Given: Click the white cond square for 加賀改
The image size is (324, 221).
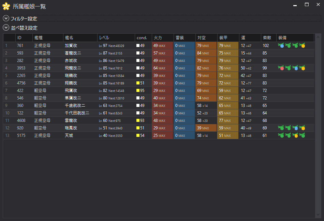Looking at the screenshot, I should pyautogui.click(x=138, y=45).
